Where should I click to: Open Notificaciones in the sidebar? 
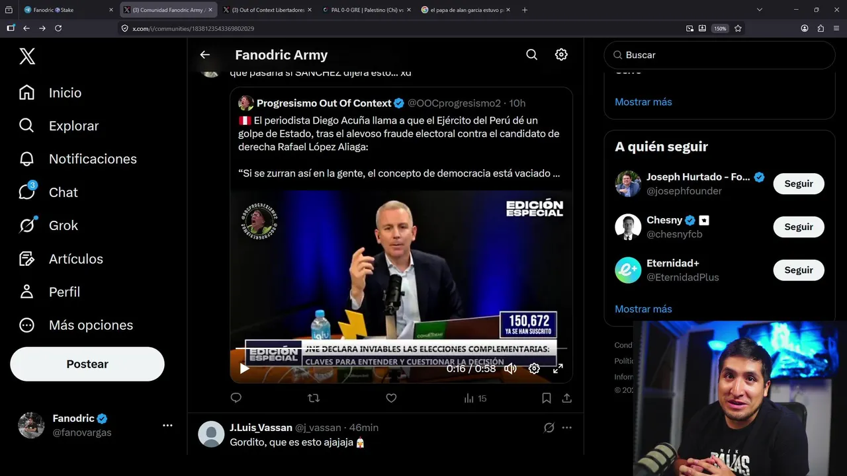pyautogui.click(x=77, y=159)
